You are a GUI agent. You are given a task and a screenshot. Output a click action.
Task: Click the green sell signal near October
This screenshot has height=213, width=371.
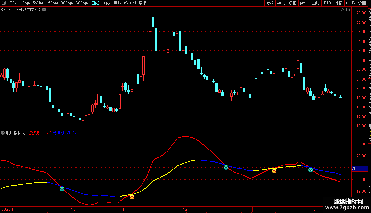coord(62,189)
